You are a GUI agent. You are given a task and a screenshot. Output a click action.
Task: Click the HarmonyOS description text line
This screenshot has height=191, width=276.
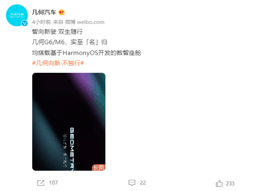86,53
